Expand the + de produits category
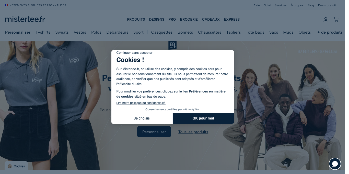Screen dimensions: 349x174 pos(330,32)
